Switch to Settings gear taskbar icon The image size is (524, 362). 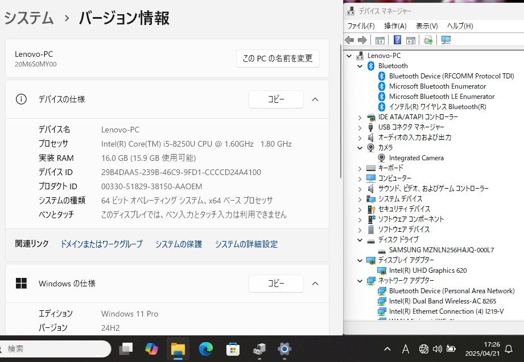[284, 349]
